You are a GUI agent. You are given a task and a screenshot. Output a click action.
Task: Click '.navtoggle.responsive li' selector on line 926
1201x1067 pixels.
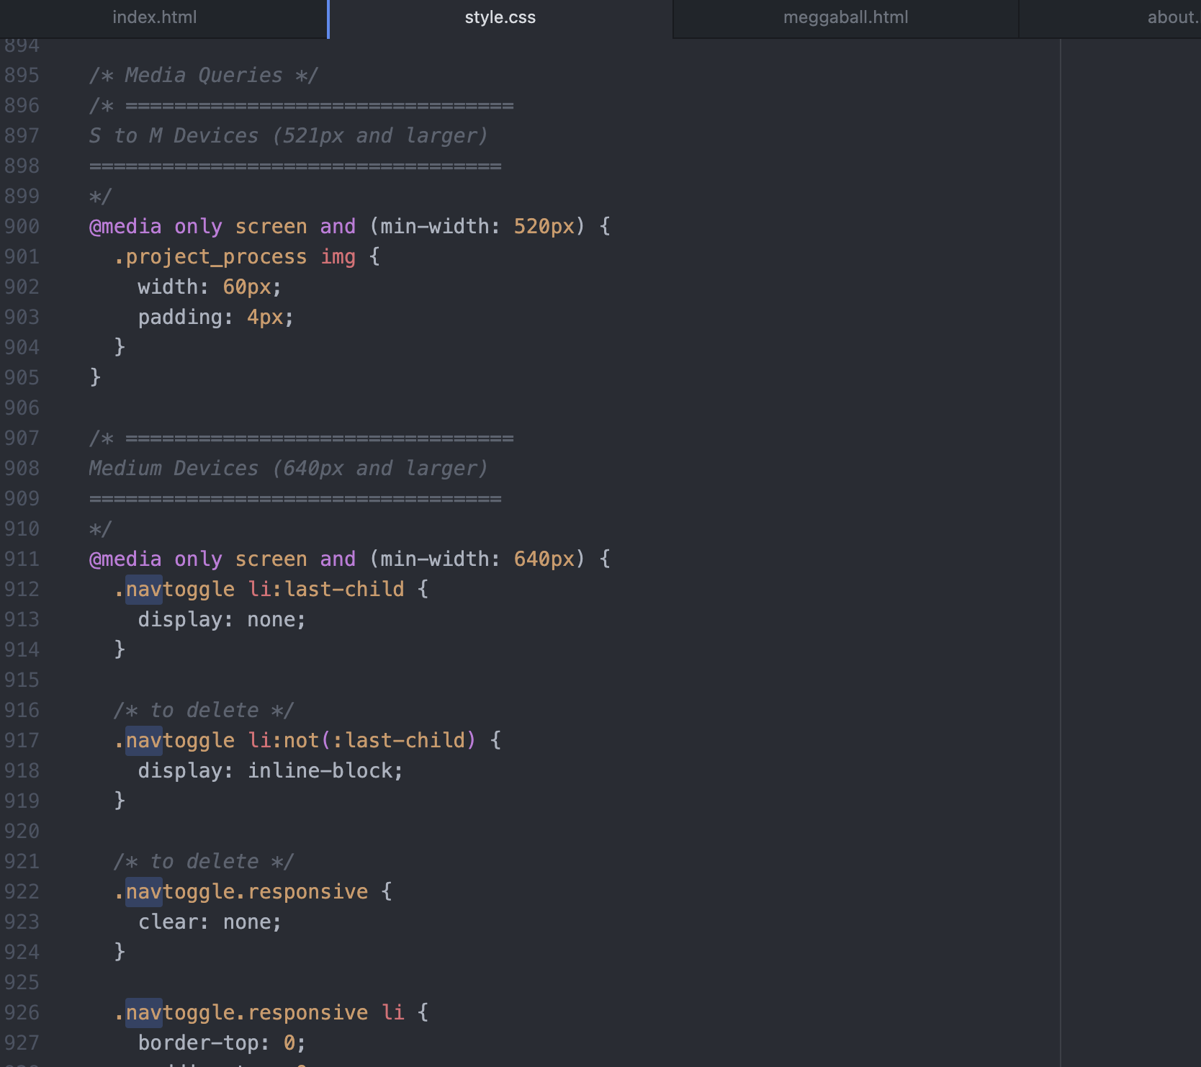[259, 1013]
